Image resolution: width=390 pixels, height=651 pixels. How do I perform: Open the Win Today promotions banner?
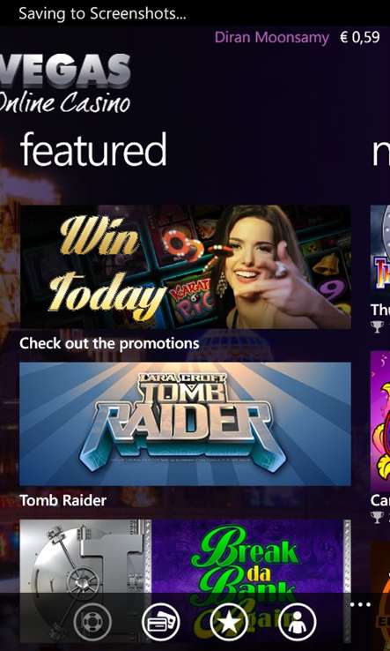[x=185, y=267]
